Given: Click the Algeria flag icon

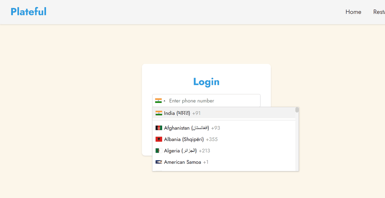Looking at the screenshot, I should point(159,151).
